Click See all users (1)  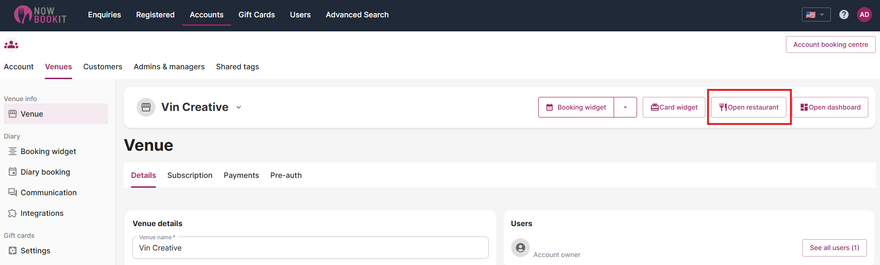[x=834, y=248]
